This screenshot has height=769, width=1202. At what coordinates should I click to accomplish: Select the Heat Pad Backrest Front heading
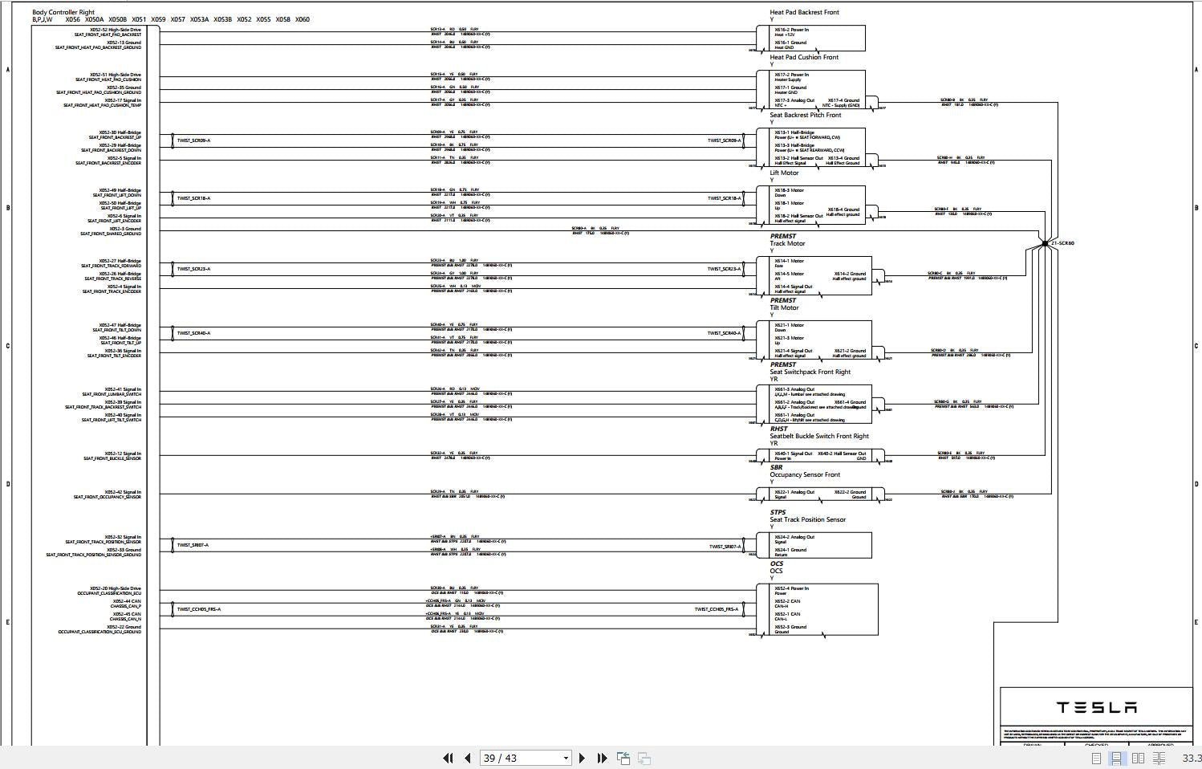(804, 12)
